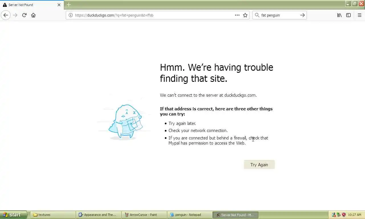The height and width of the screenshot is (219, 365).
Task: Click 'Try again later.' bullet text
Action: [x=182, y=123]
